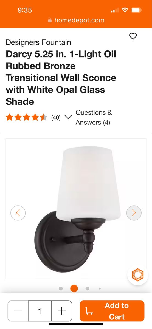Show next product image arrow

click(x=134, y=213)
